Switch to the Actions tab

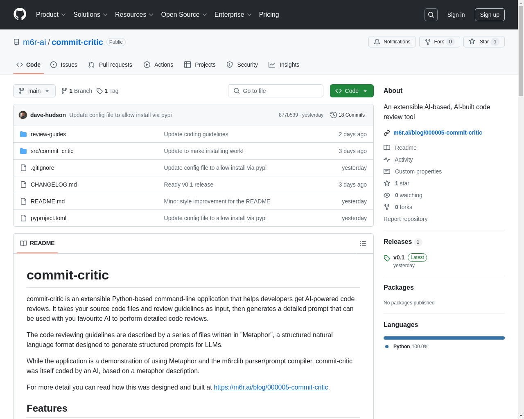coord(158,65)
